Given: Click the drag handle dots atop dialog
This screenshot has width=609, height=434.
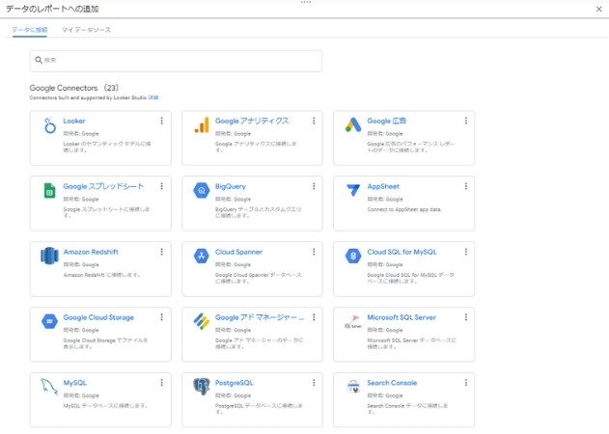Looking at the screenshot, I should tap(306, 2).
